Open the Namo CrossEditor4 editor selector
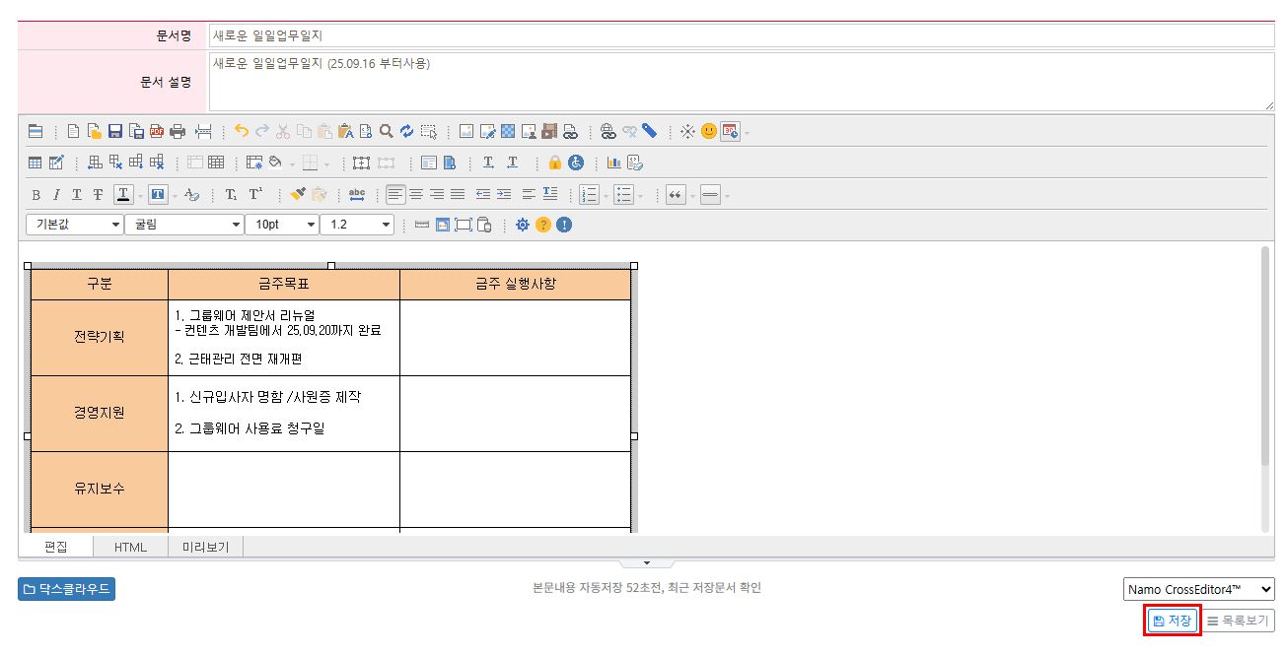This screenshot has width=1287, height=655. pos(1198,589)
